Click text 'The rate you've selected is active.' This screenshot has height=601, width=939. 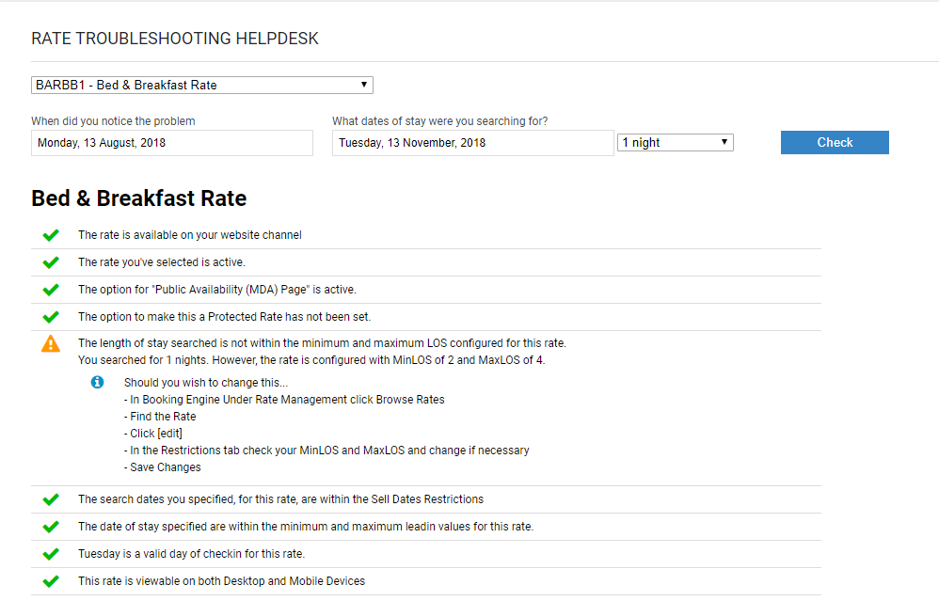click(x=162, y=262)
